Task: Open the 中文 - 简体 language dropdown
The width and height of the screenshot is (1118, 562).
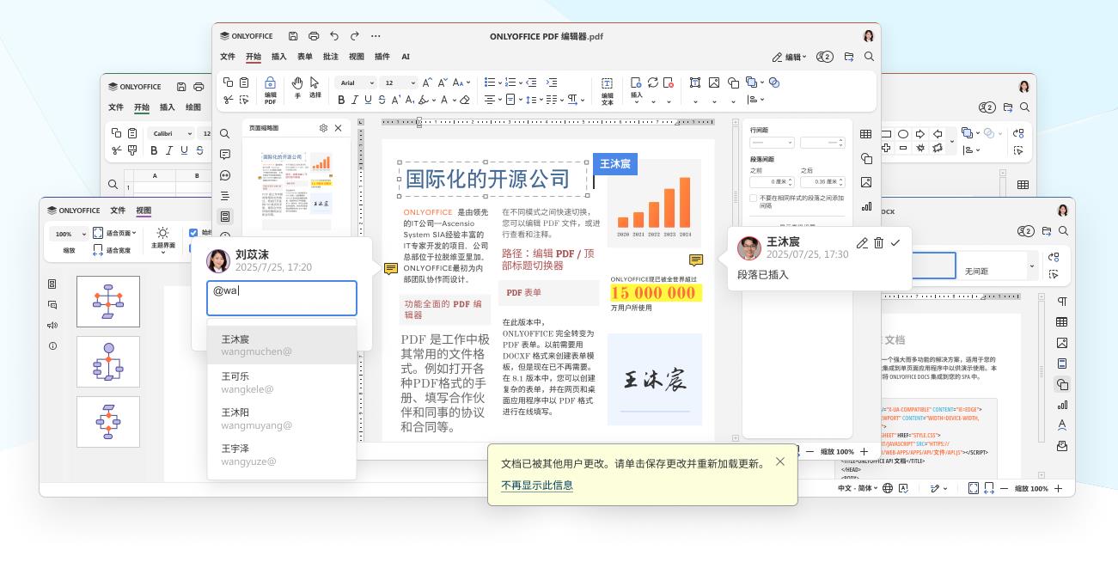Action: coord(857,488)
